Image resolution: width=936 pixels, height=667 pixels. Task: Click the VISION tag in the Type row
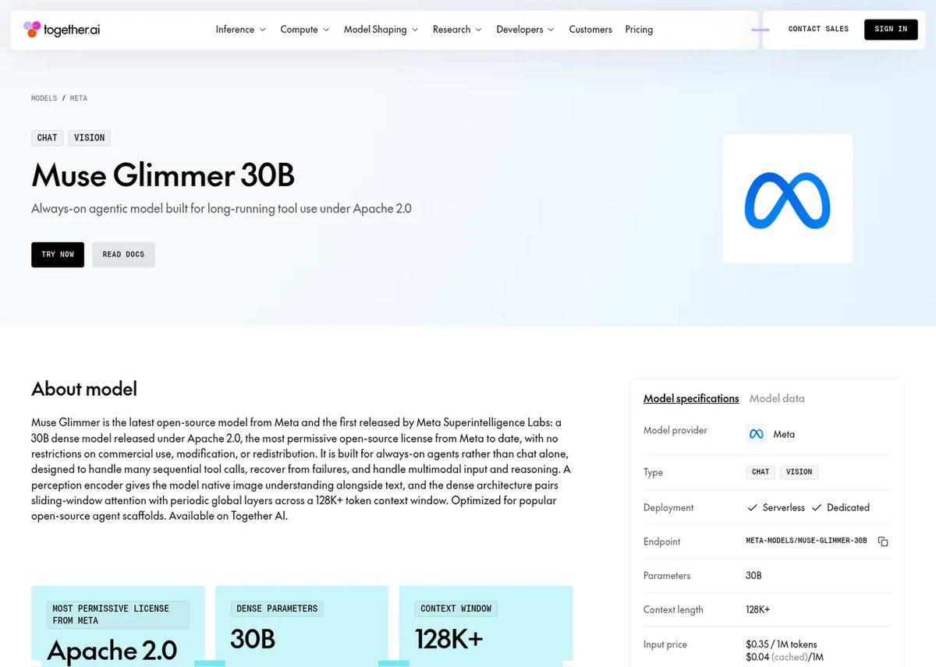coord(799,472)
